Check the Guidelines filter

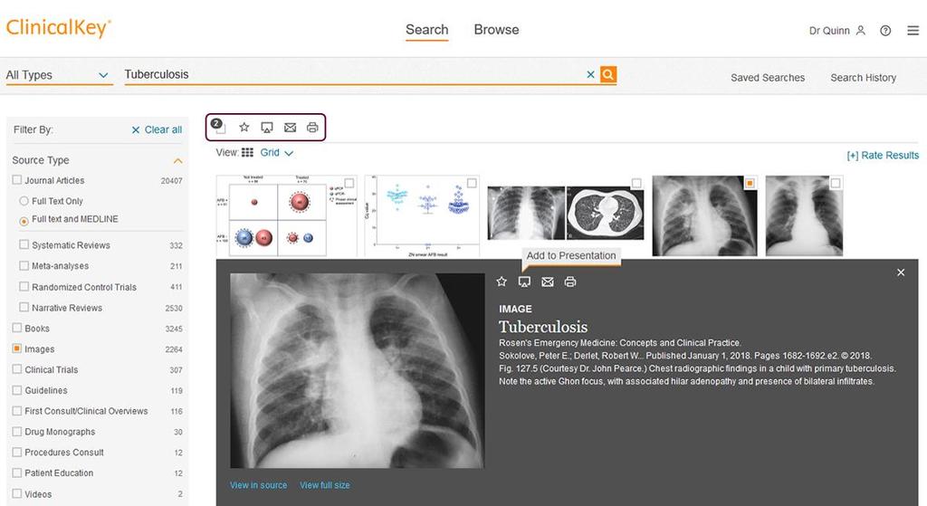(17, 389)
